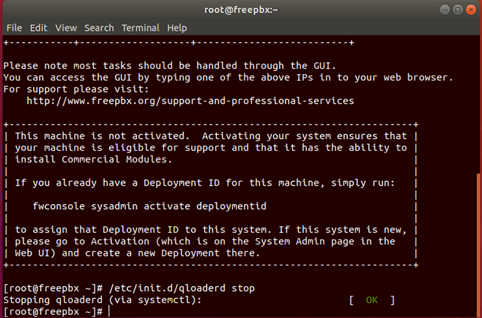This screenshot has height=318, width=482.
Task: Click the fwconsole sysadmin activate command text
Action: (150, 206)
